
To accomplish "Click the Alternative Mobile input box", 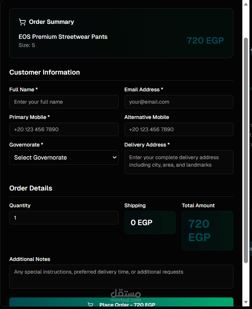I will pos(179,129).
